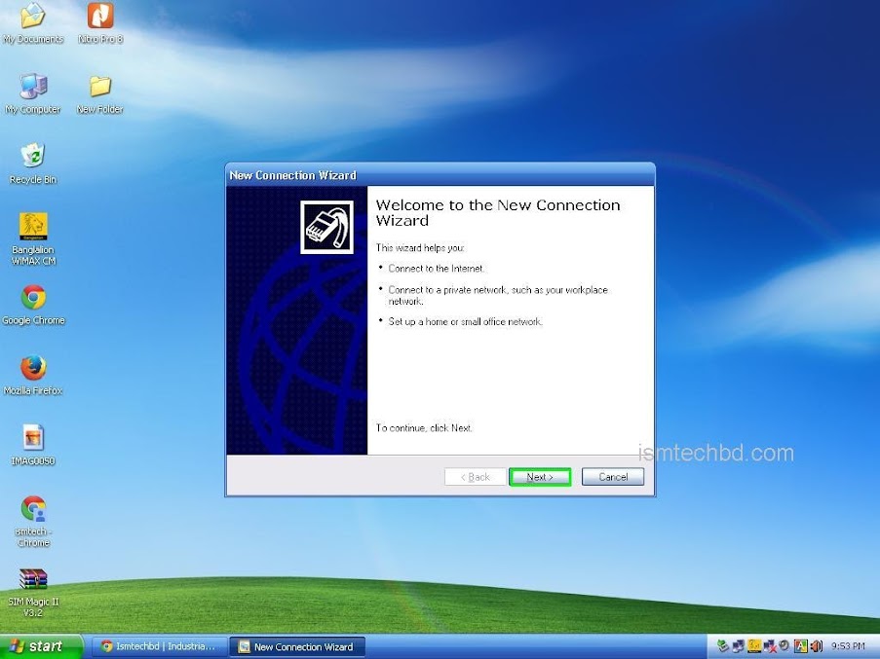This screenshot has height=659, width=880.
Task: Click New Connection Wizard taskbar button
Action: click(297, 646)
